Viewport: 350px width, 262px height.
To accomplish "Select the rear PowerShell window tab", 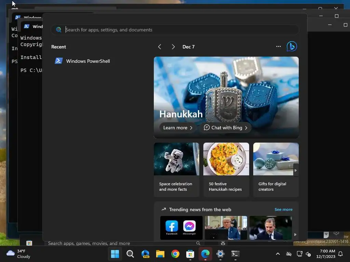I will click(28, 17).
